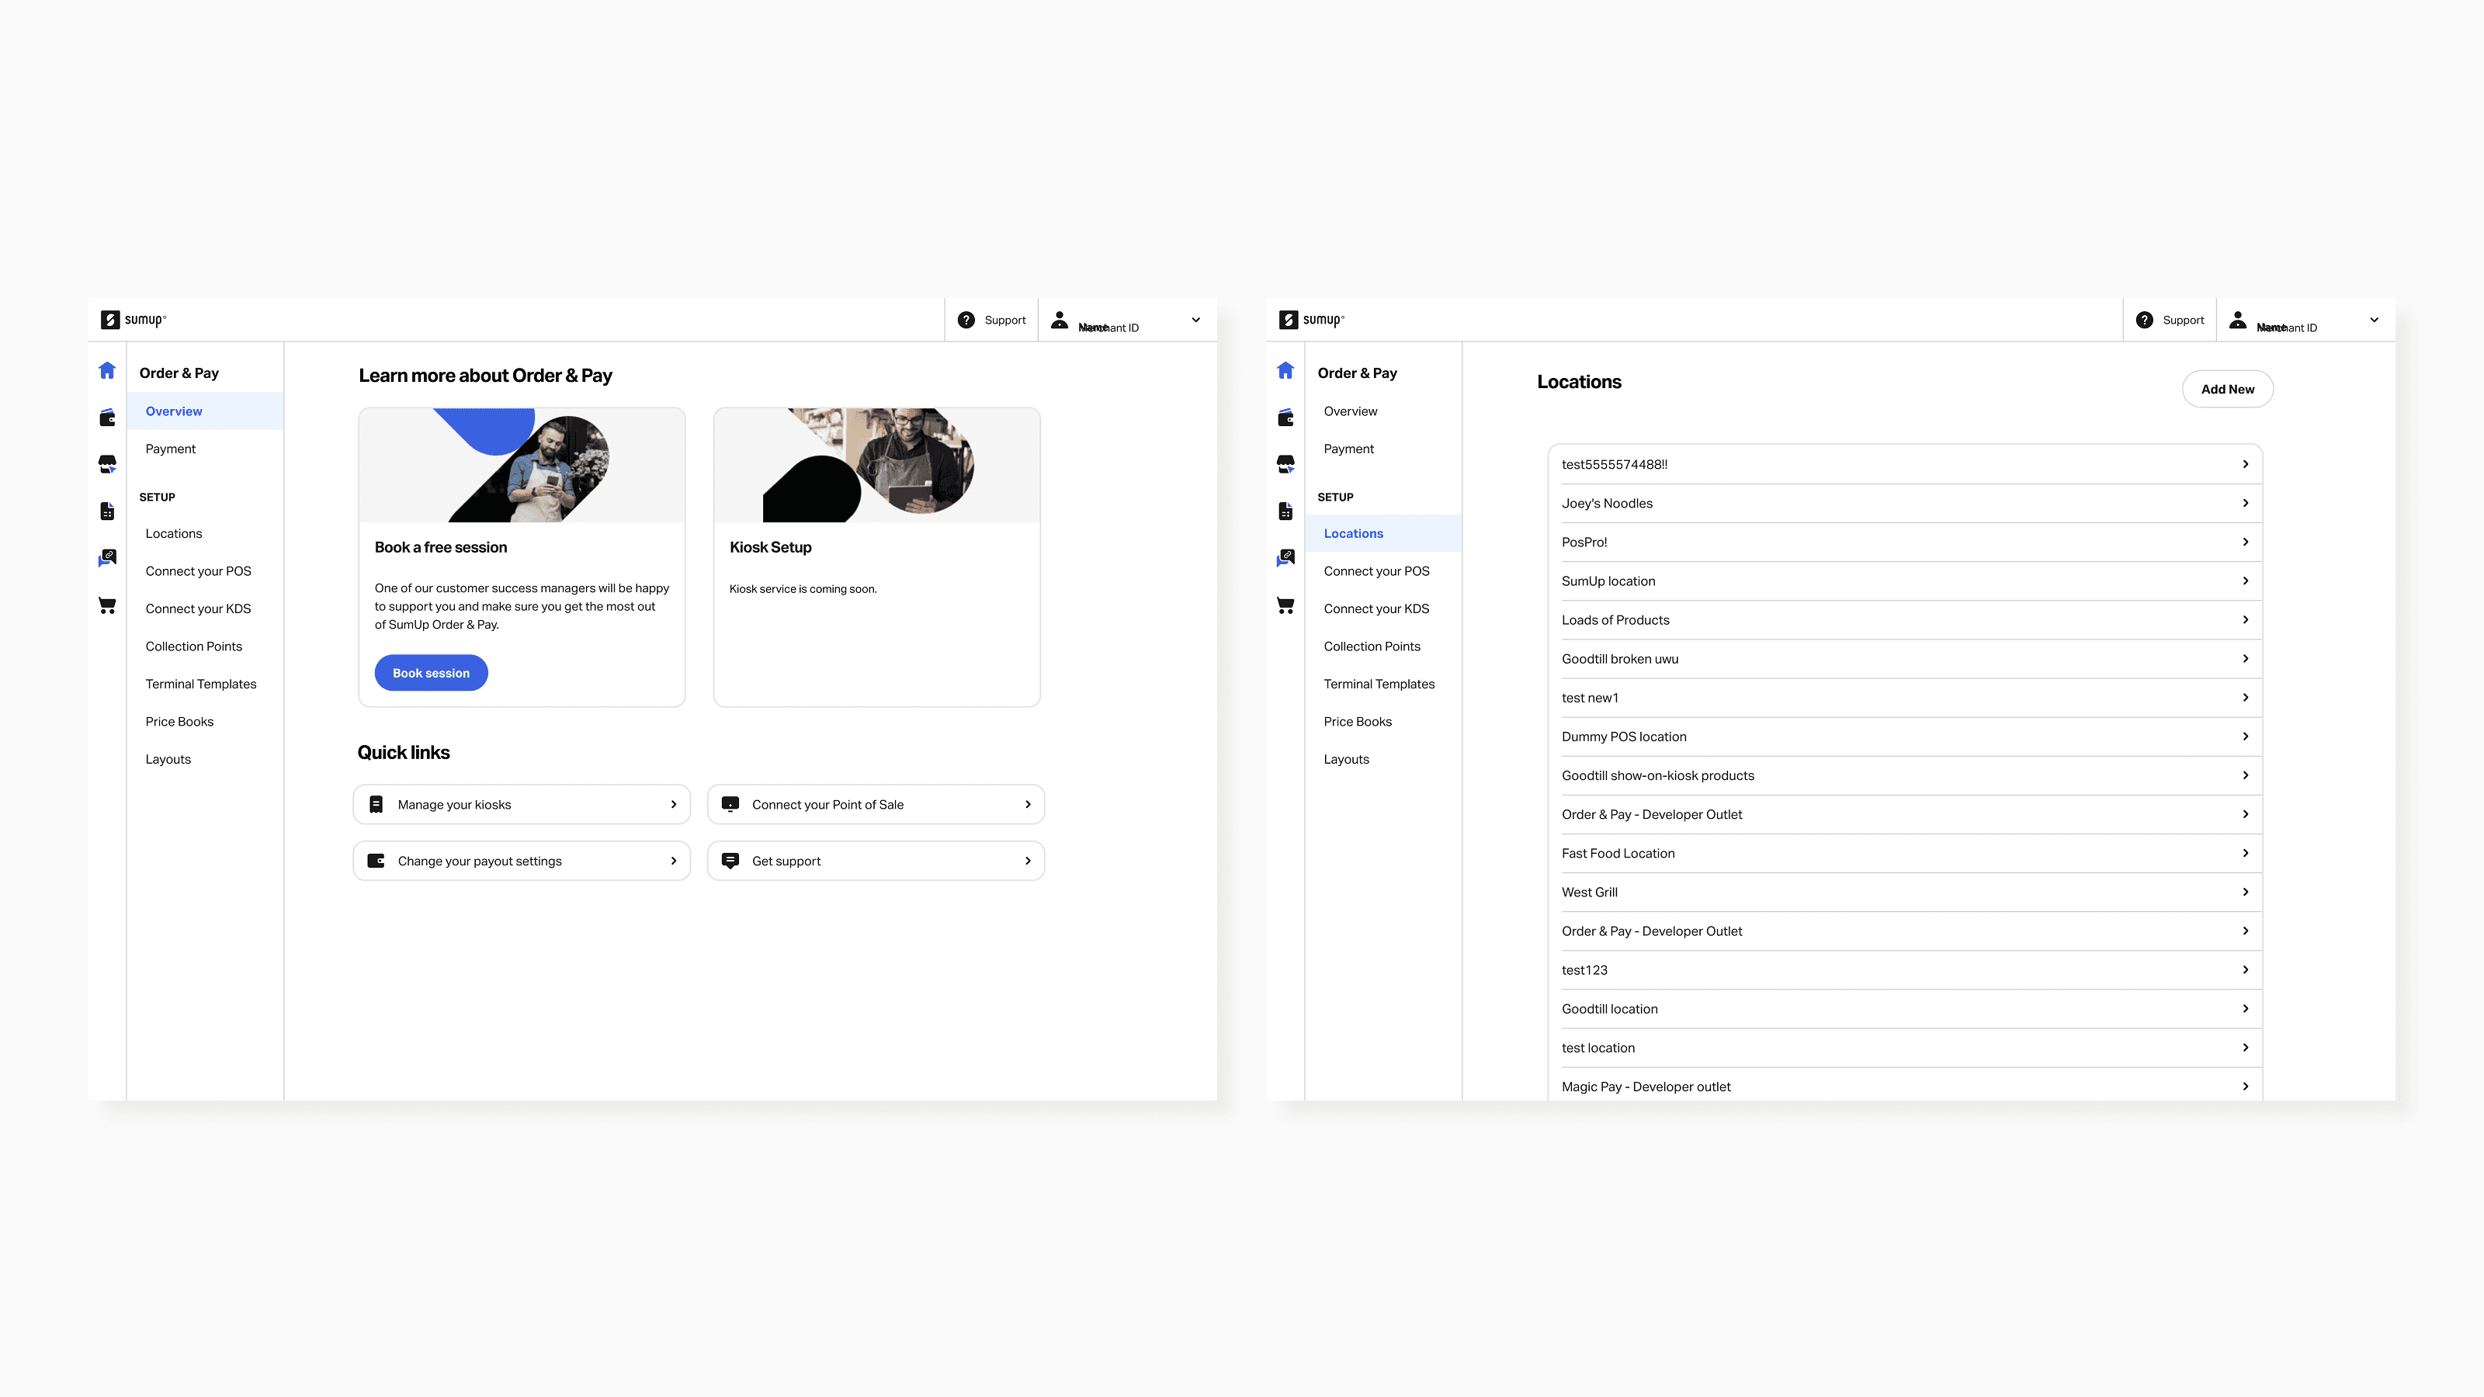Screen dimensions: 2484x1397
Task: Go to Price Books in the Locations screen sidebar
Action: 1357,722
